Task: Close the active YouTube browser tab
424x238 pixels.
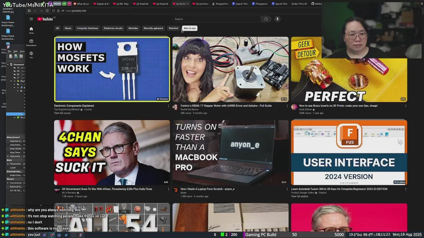Action: pos(188,4)
